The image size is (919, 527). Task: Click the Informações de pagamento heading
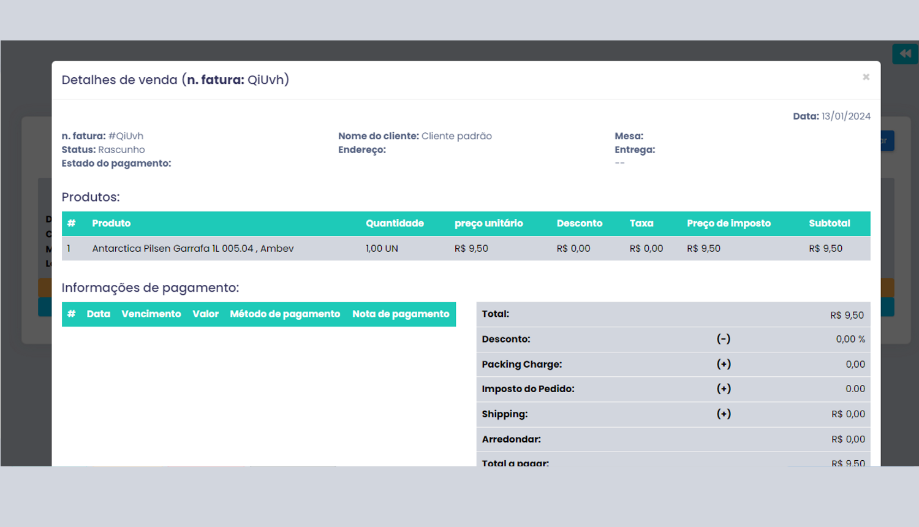(x=150, y=287)
